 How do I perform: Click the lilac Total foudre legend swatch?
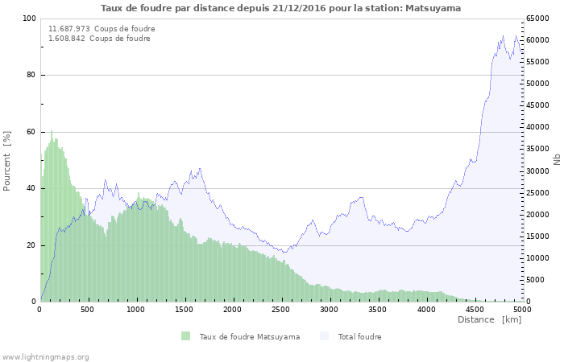coord(325,336)
